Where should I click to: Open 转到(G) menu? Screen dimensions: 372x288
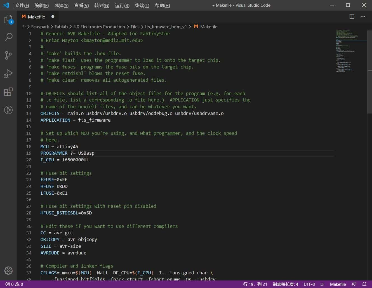click(x=102, y=5)
